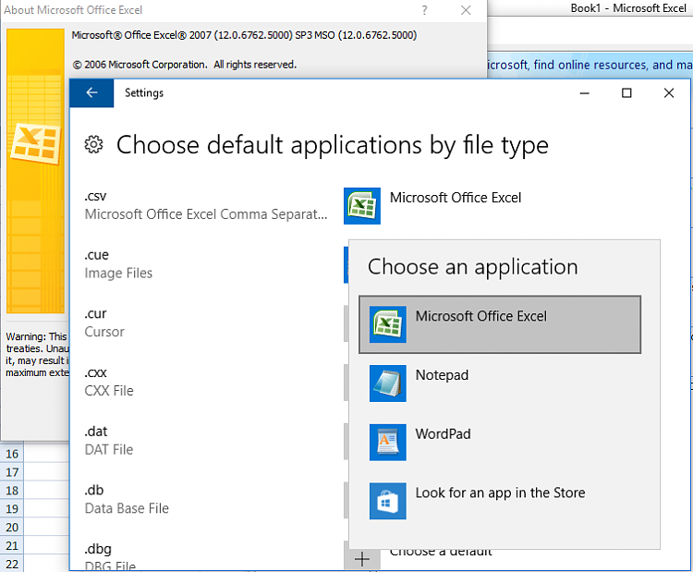Select the .cue Image Files entry
The width and height of the screenshot is (693, 572).
pos(118,264)
